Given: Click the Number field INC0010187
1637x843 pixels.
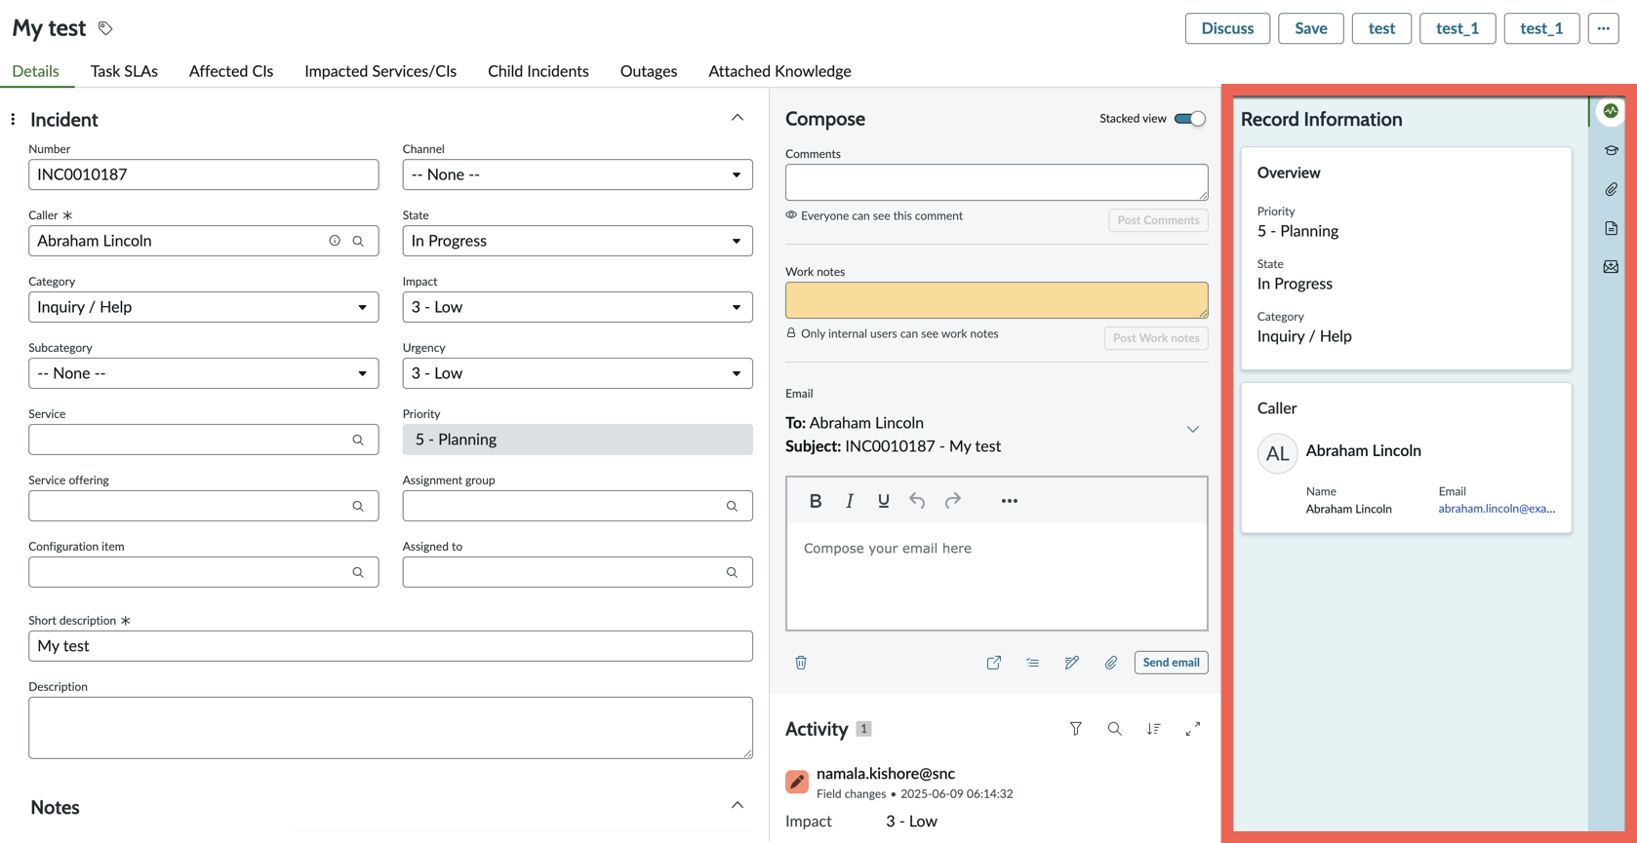Looking at the screenshot, I should 204,174.
